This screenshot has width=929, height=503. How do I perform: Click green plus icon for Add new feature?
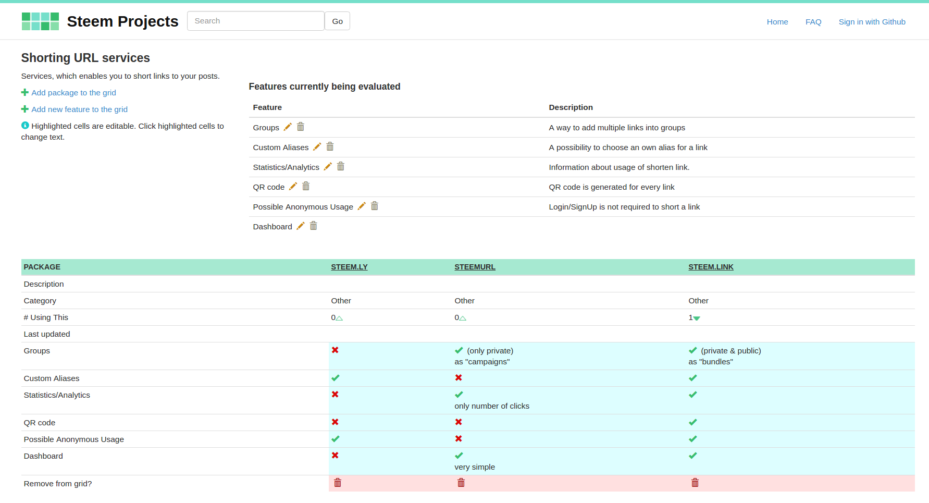[25, 109]
